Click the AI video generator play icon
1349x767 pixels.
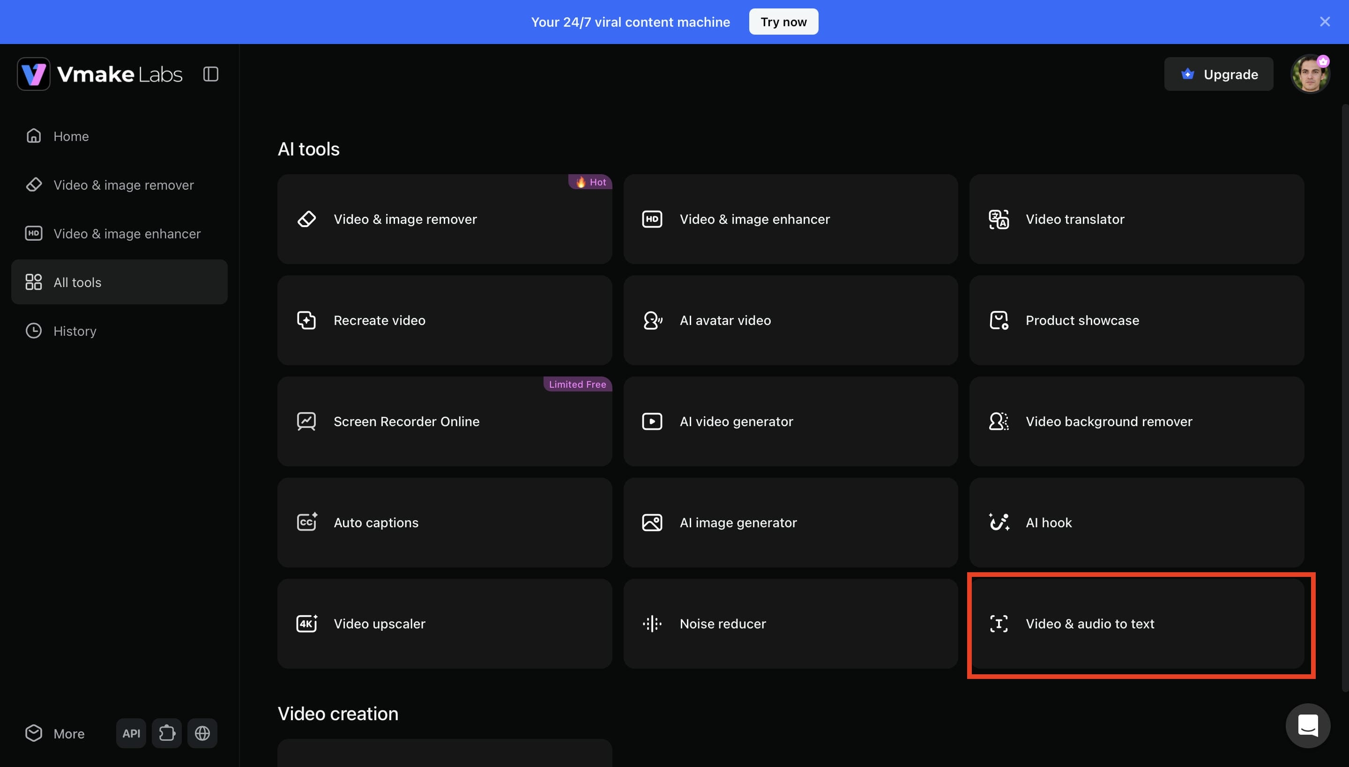652,421
